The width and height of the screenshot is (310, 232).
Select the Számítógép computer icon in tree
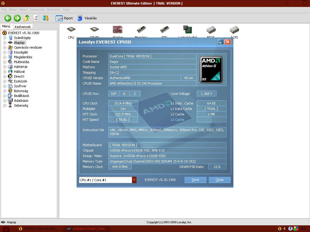(x=10, y=38)
